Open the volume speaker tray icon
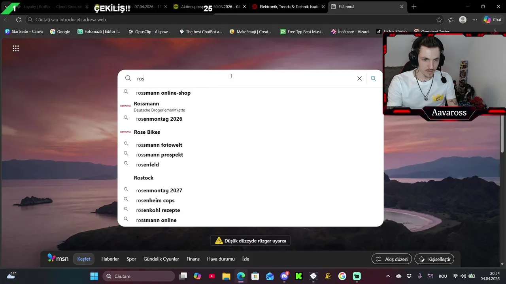 click(463, 276)
